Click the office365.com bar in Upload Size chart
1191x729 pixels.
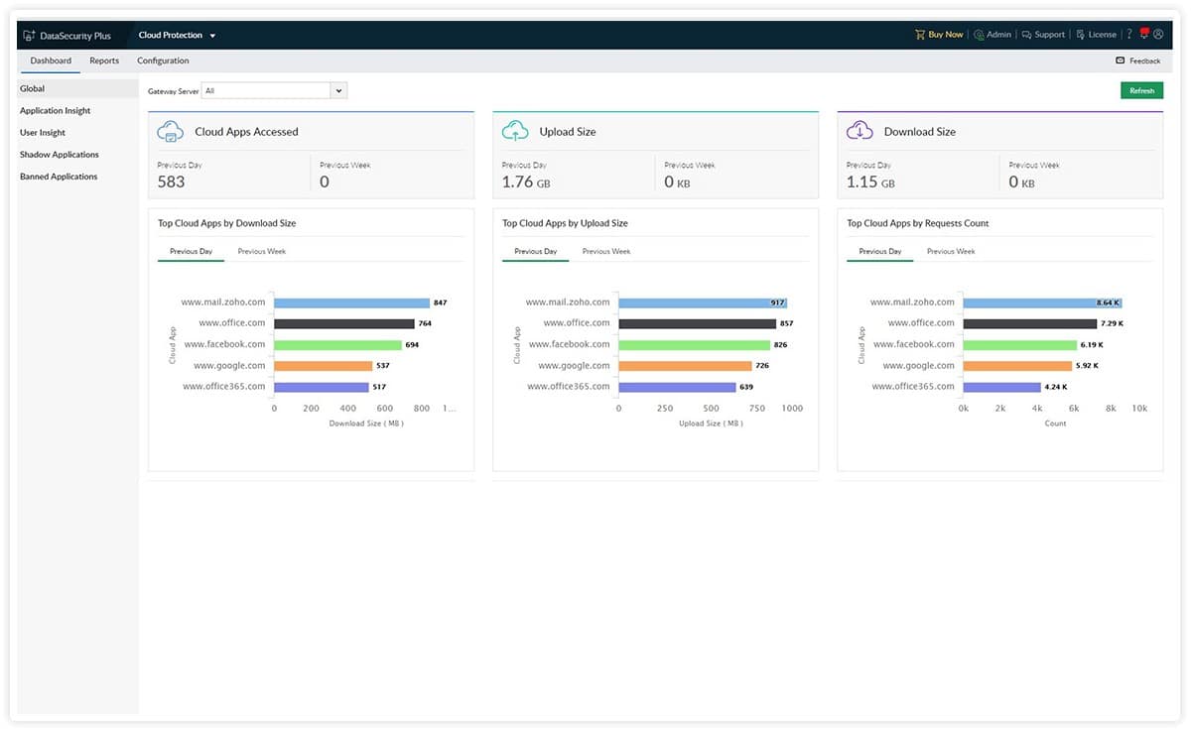point(677,387)
